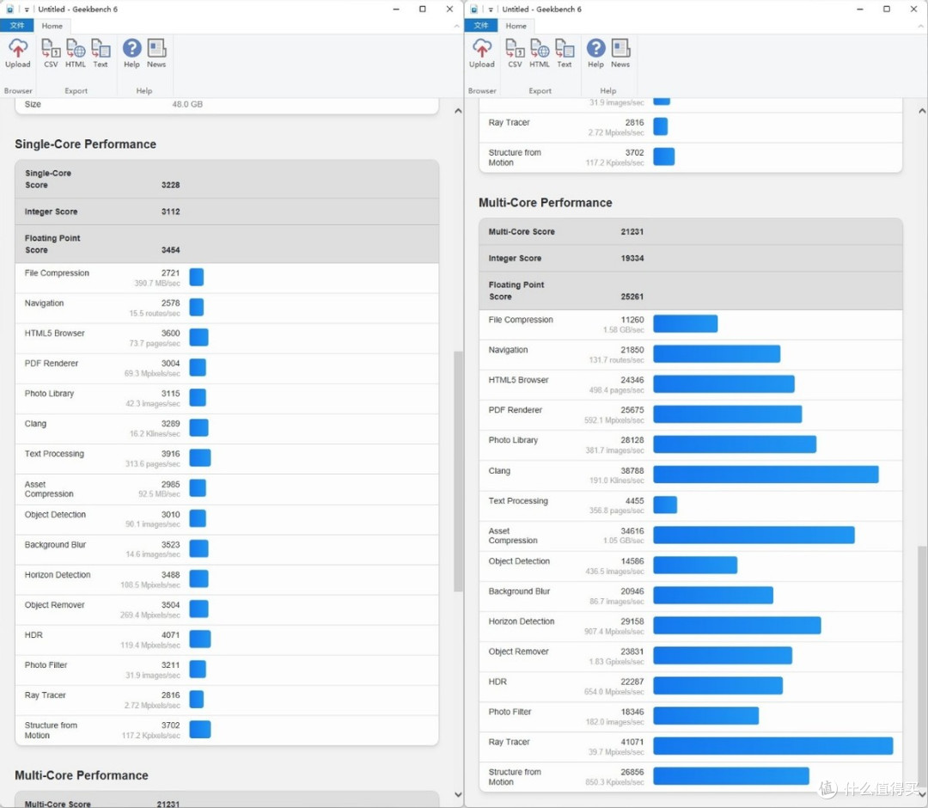Export HTML in right Geekbench window

[x=539, y=53]
